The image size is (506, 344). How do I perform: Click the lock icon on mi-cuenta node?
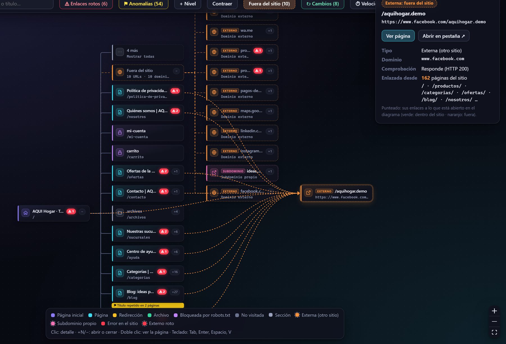coord(120,133)
